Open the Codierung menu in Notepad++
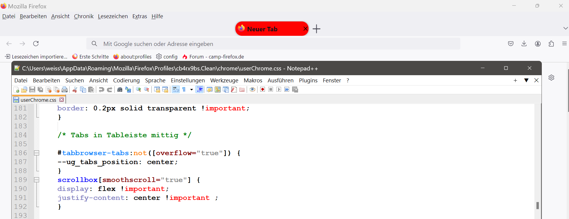Image resolution: width=569 pixels, height=219 pixels. (x=126, y=80)
